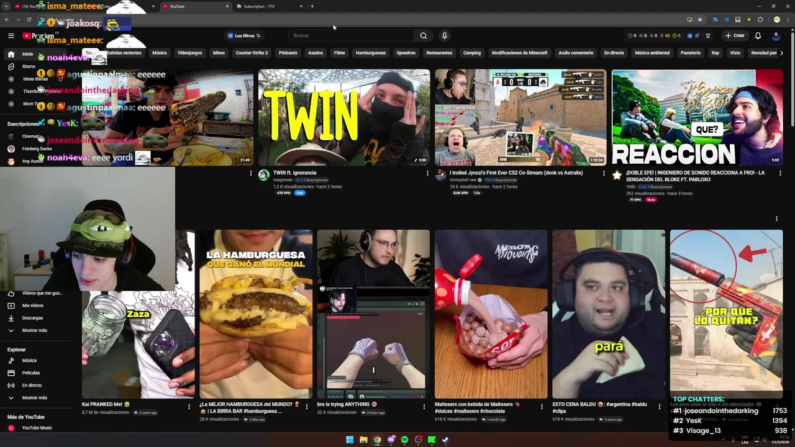Choose the Música ambiental chip
The height and width of the screenshot is (447, 795).
[x=652, y=53]
